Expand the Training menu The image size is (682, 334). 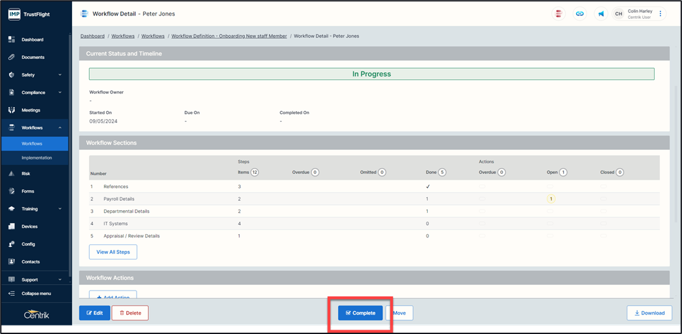coord(60,209)
